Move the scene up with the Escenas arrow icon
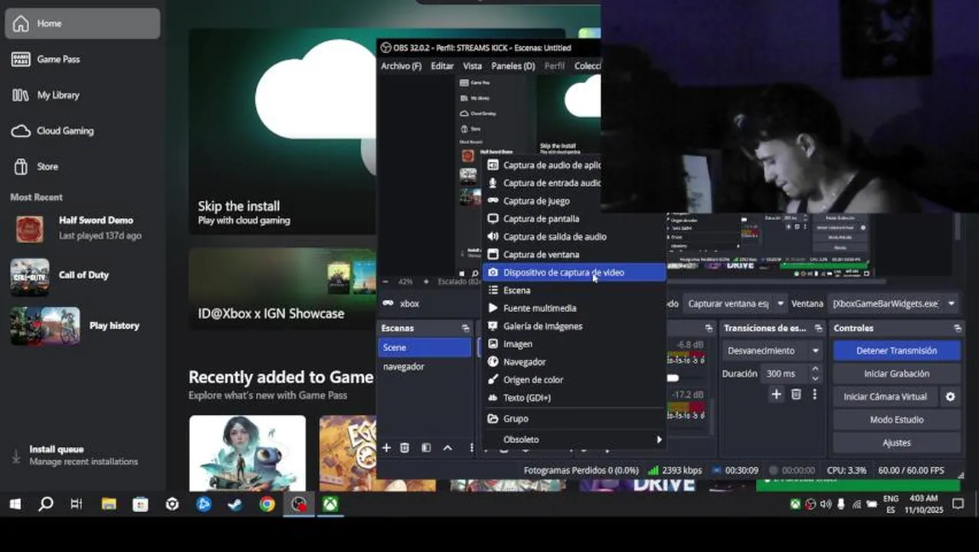This screenshot has width=979, height=552. 447,448
